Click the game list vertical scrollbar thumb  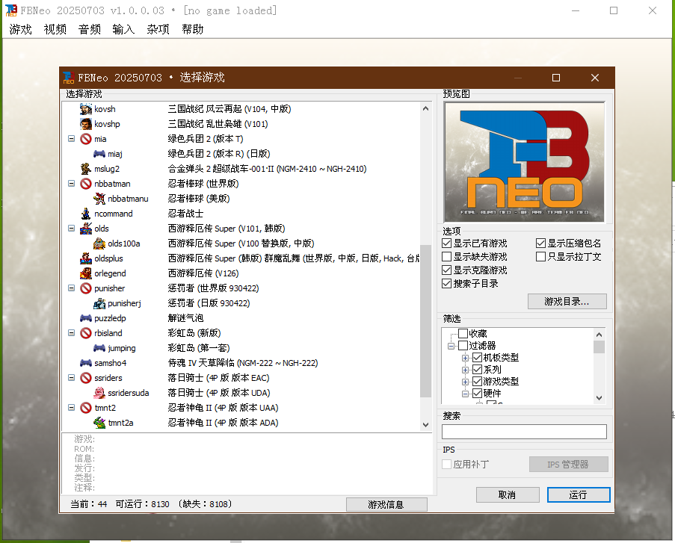tap(425, 321)
